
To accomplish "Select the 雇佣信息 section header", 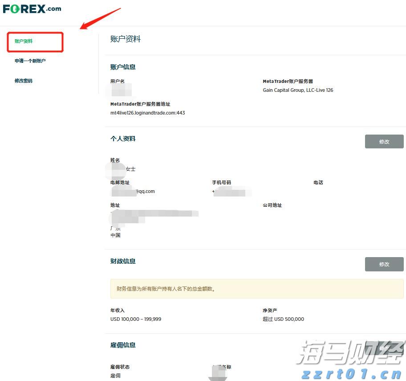I will [x=123, y=344].
